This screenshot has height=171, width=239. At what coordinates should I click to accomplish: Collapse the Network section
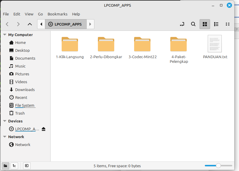click(5, 137)
